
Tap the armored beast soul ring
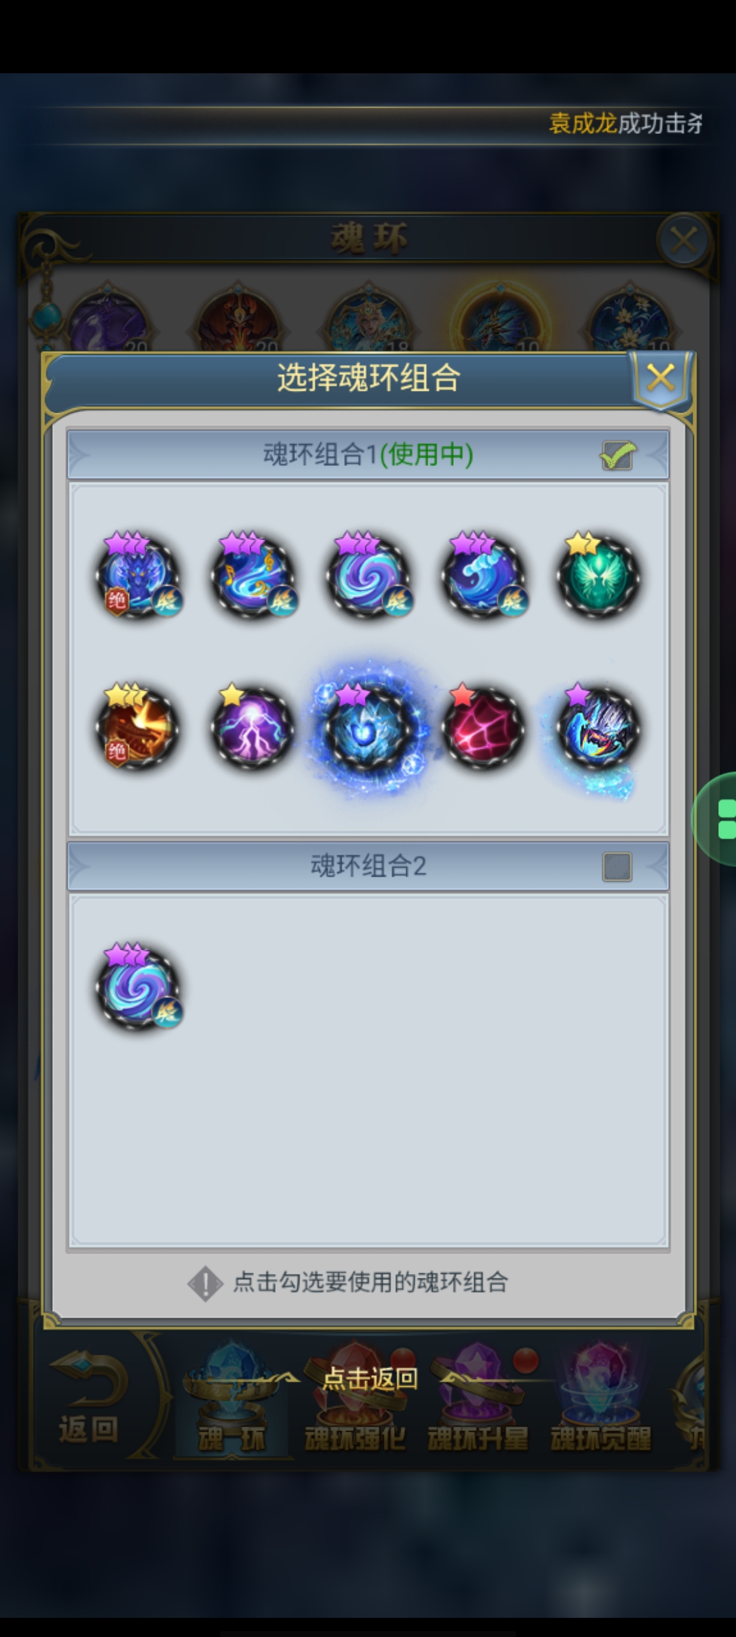coord(598,729)
